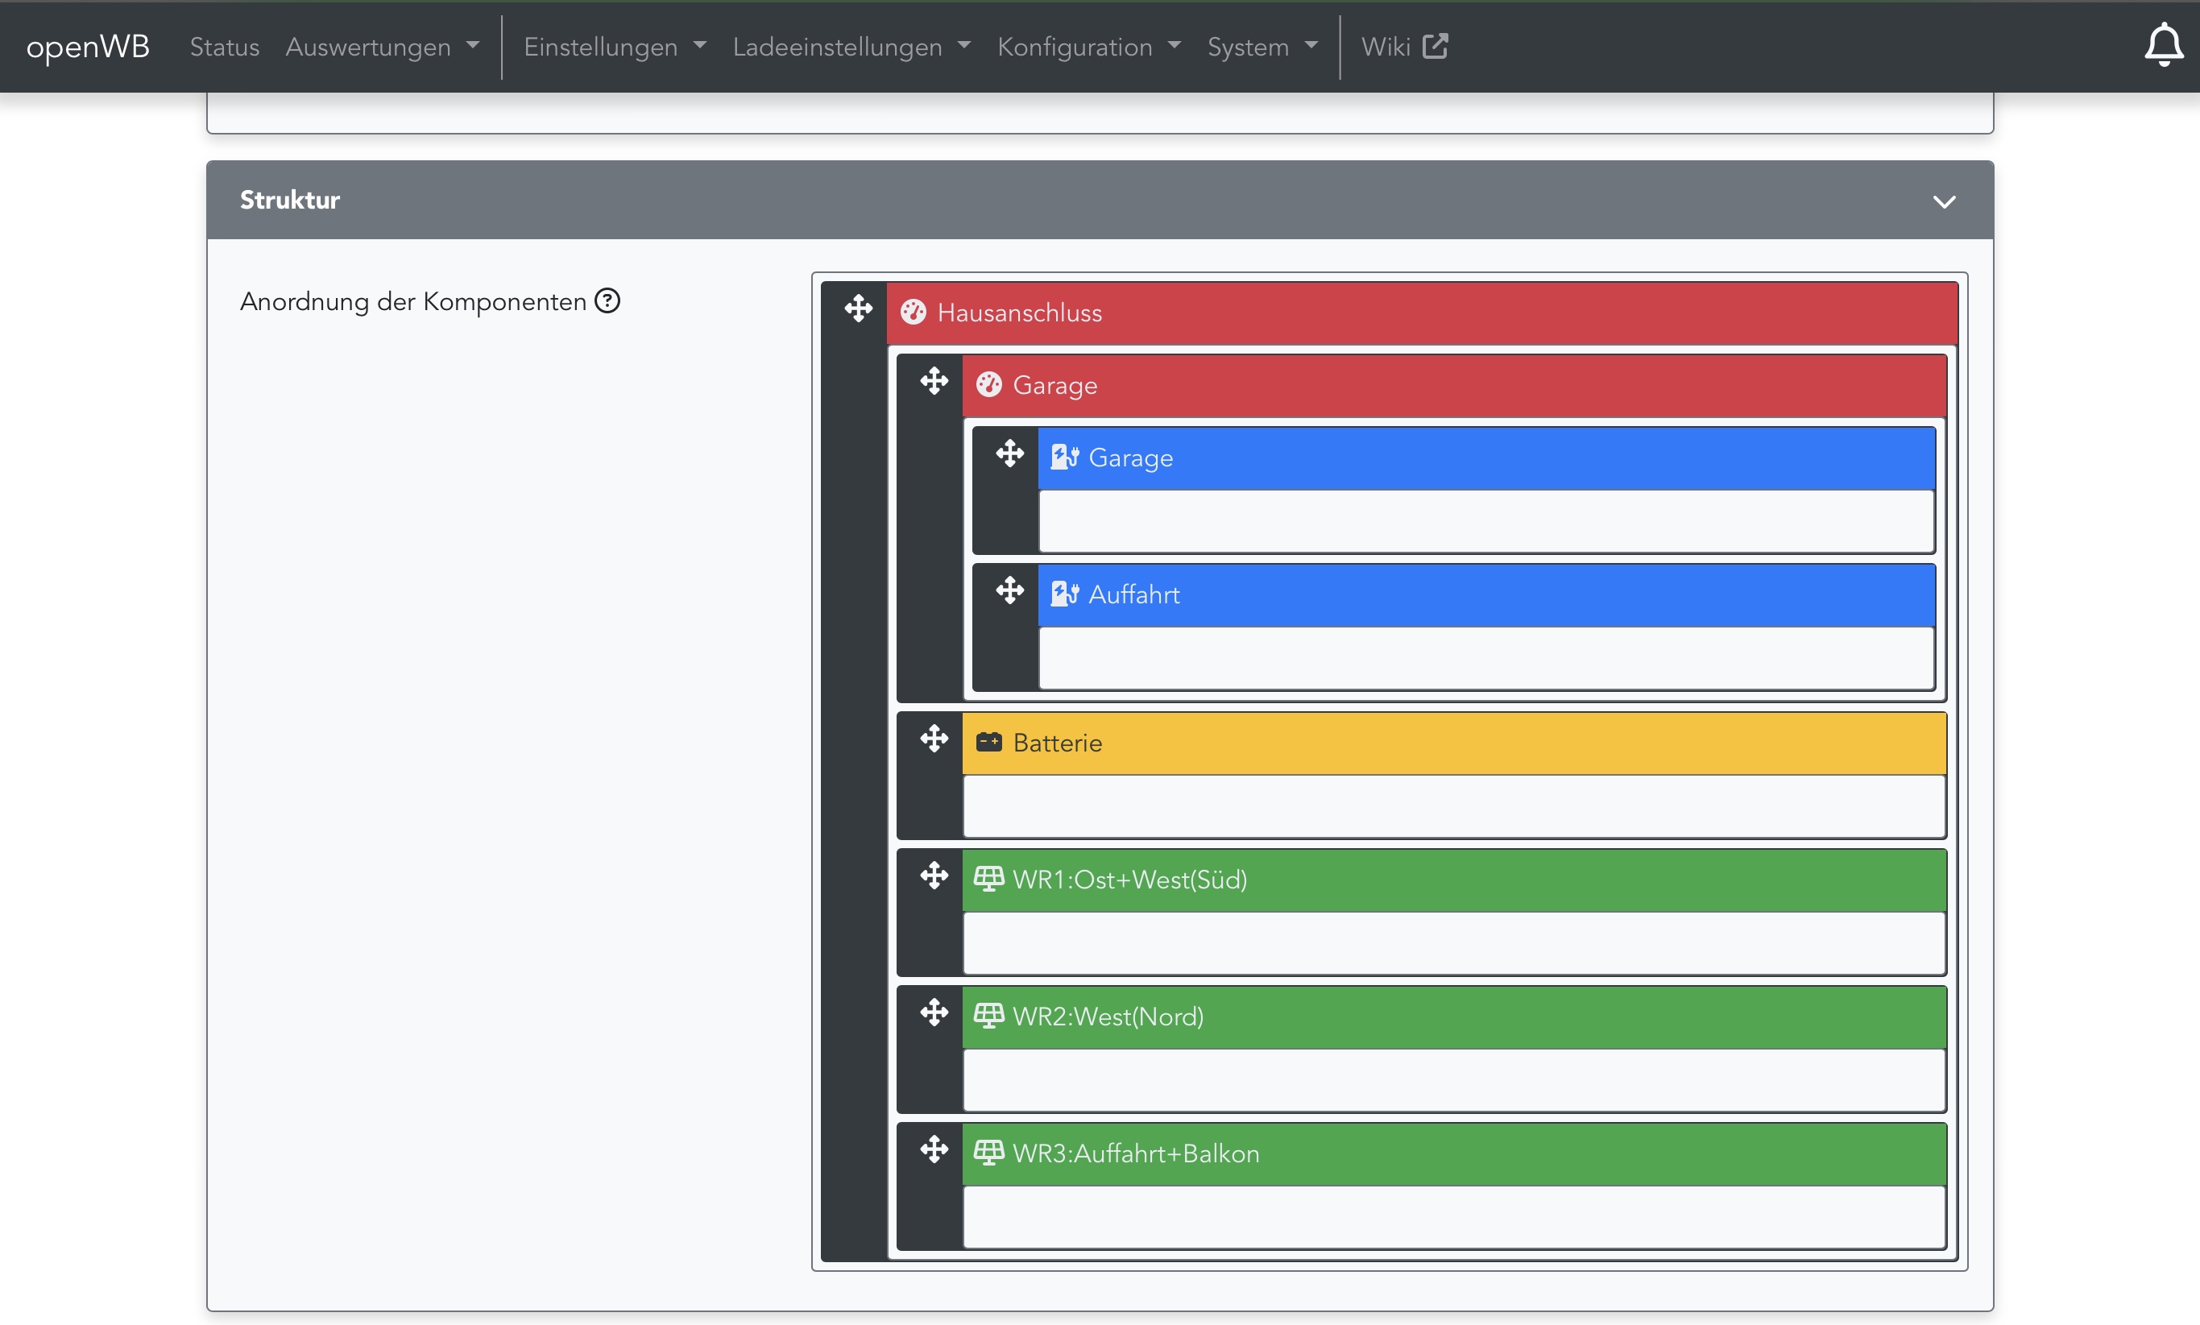Click the openWB brand logo

point(88,47)
